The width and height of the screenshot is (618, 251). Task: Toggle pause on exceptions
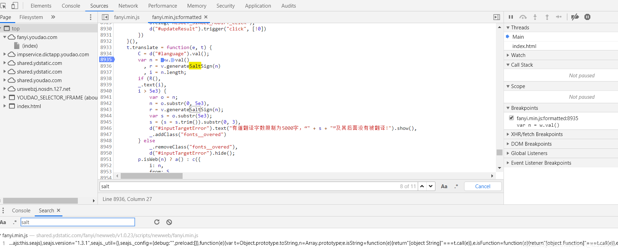pos(587,17)
